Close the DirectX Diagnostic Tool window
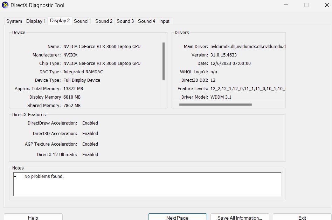 (x=326, y=5)
